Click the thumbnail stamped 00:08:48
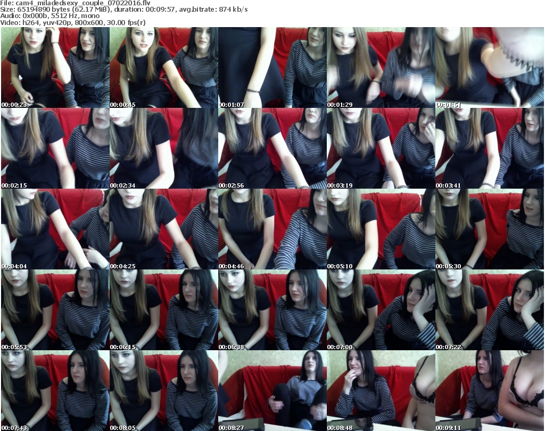Image resolution: width=545 pixels, height=431 pixels. (x=381, y=391)
